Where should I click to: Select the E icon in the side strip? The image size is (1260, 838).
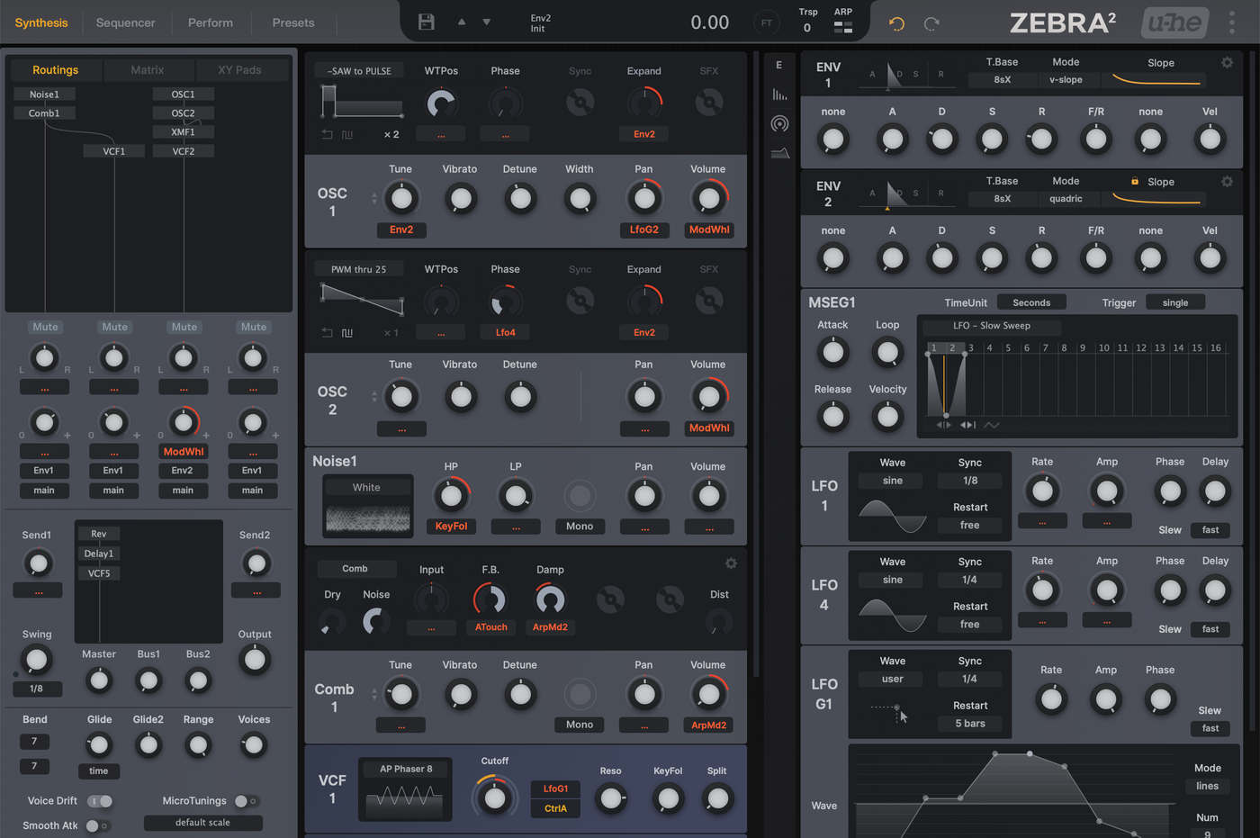tap(779, 65)
